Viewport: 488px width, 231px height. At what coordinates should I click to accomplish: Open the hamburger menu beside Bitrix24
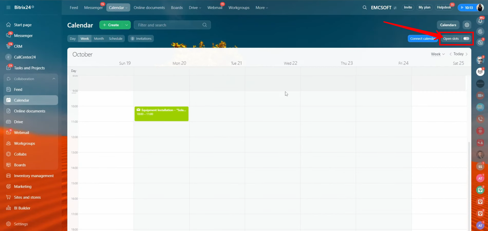click(x=8, y=7)
